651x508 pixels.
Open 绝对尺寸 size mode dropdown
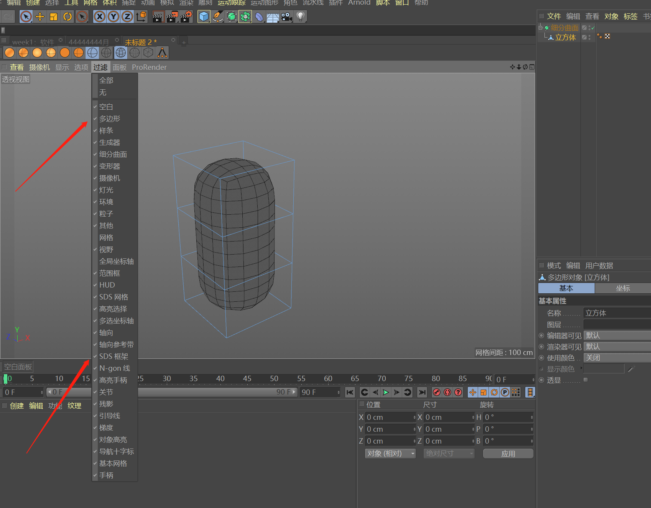tap(449, 454)
